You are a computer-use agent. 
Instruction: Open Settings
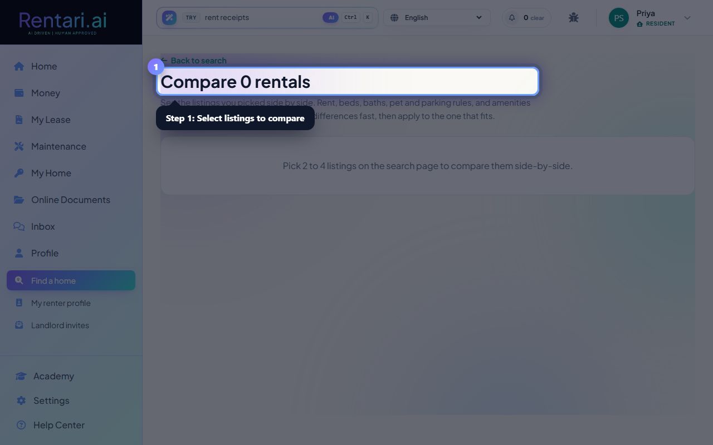tap(71, 400)
